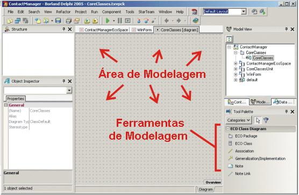
Task: Switch to the Data Explorer panel tab
Action: [x=283, y=102]
